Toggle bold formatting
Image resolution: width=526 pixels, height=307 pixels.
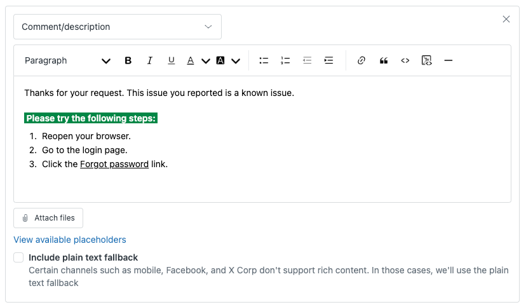[128, 60]
